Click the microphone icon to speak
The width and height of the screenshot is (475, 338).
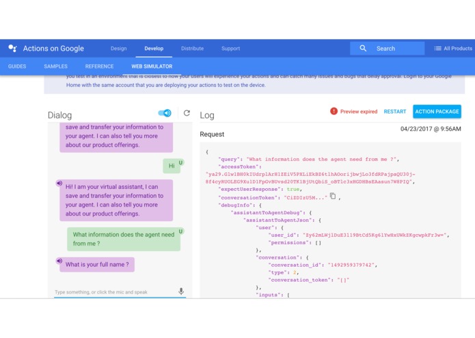[x=181, y=291]
